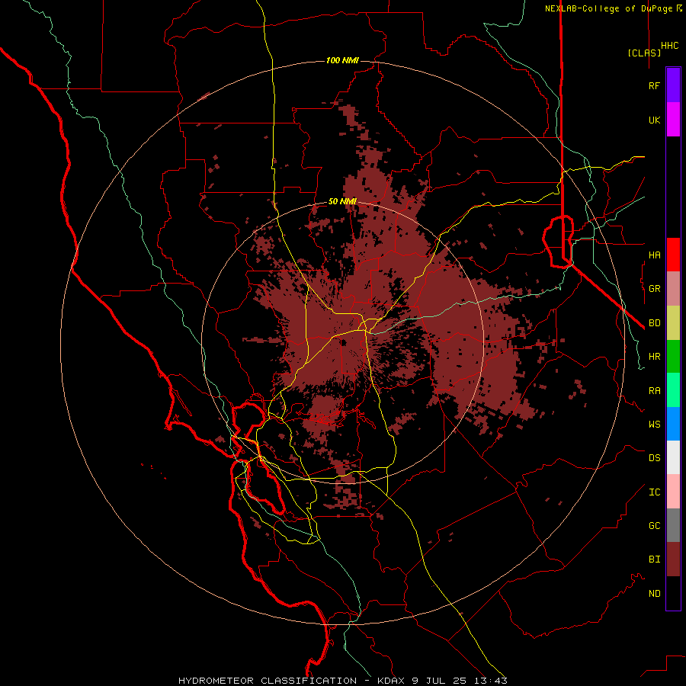Click the UK legend label
Screen dimensions: 686x686
coord(654,120)
